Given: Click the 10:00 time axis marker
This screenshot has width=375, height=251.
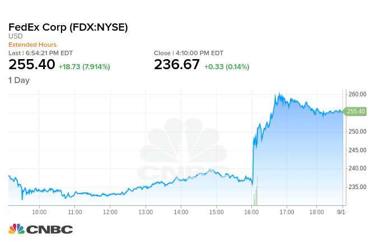Looking at the screenshot, I should point(39,212).
